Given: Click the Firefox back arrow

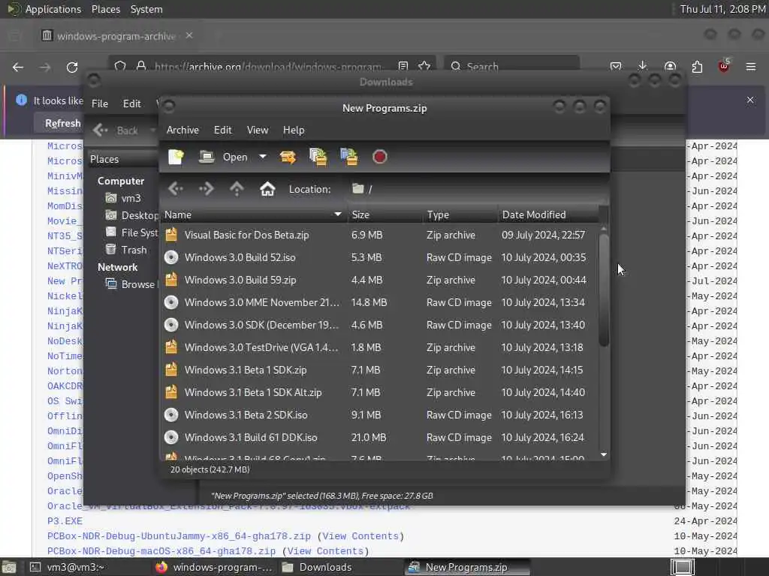Looking at the screenshot, I should tap(18, 67).
